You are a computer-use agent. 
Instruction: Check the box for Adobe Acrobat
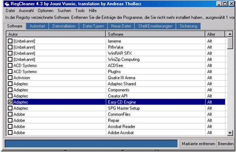(x=10, y=133)
